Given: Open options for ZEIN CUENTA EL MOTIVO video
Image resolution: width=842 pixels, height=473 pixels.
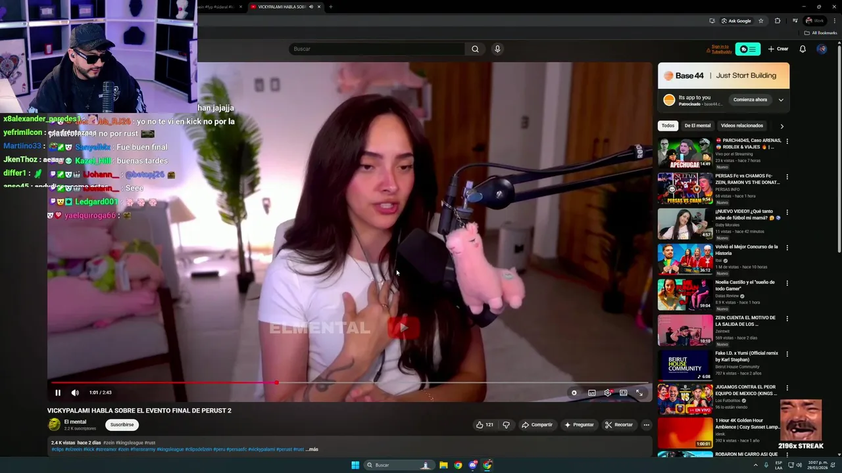Looking at the screenshot, I should coord(787,319).
